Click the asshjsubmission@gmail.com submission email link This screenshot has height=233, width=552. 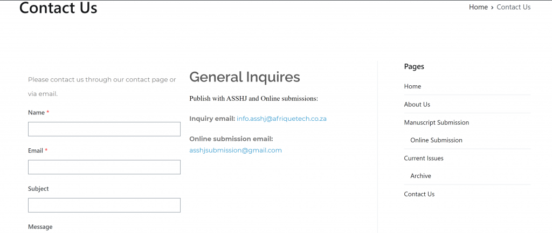click(235, 150)
